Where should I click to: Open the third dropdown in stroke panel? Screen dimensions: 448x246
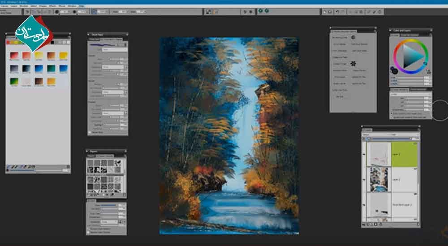(113, 92)
